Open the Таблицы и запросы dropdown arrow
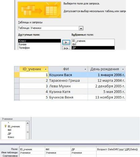The width and height of the screenshot is (140, 157). [x=81, y=28]
